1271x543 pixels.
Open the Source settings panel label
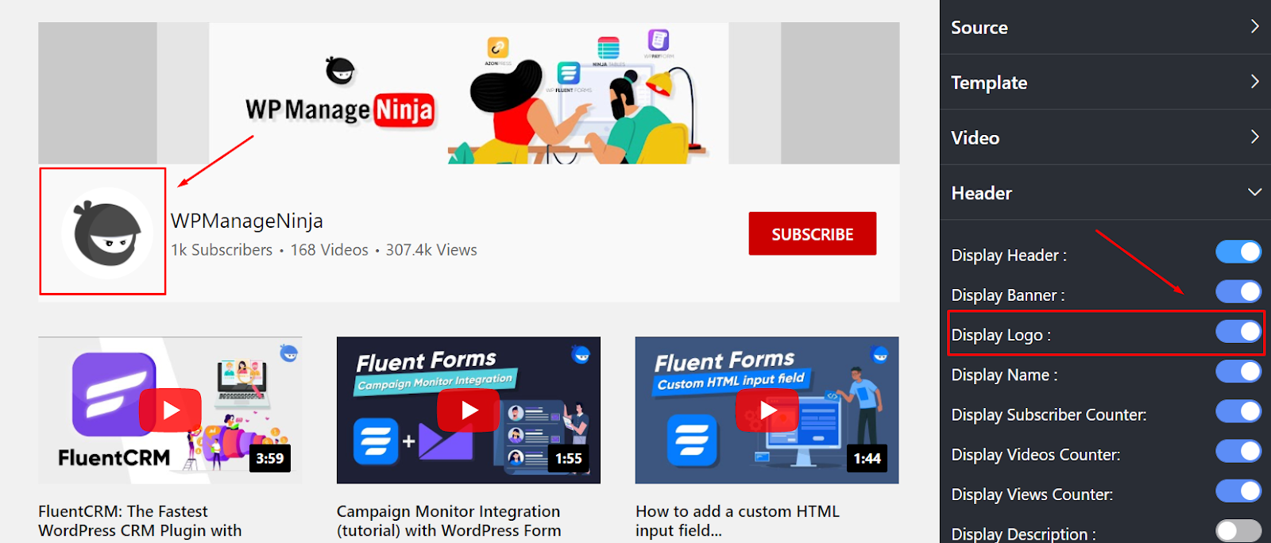[979, 28]
